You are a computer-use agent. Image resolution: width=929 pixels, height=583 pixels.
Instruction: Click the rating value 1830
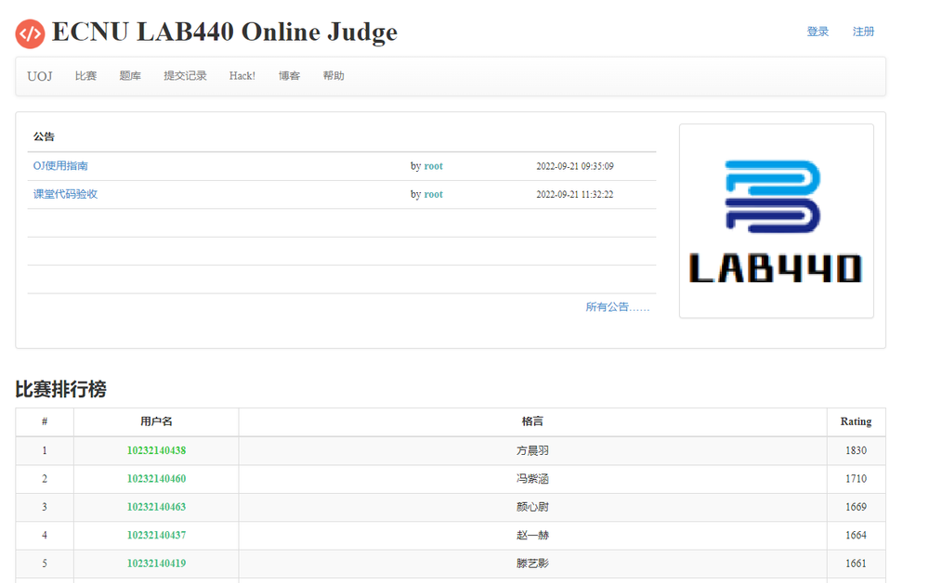pos(857,450)
